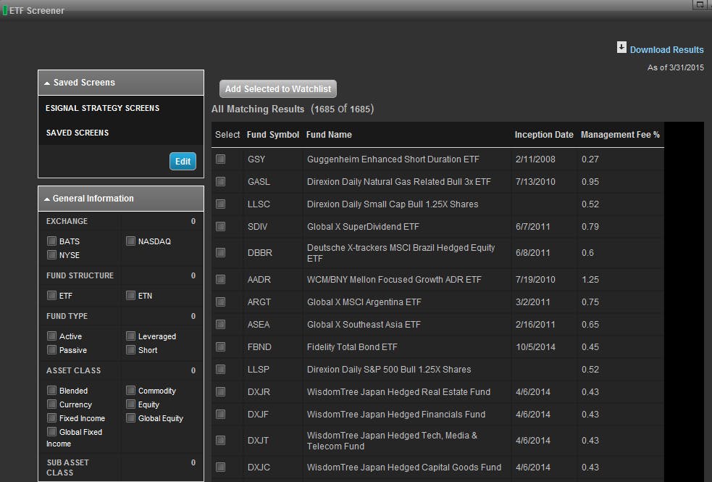Sort by Management Fee % column header

(620, 135)
